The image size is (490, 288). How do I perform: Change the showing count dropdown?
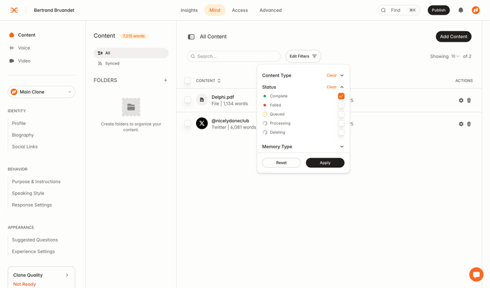(455, 56)
